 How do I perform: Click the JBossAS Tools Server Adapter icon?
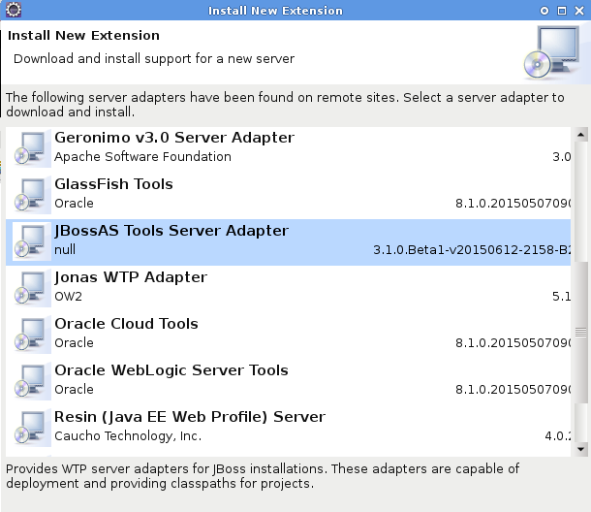coord(30,240)
